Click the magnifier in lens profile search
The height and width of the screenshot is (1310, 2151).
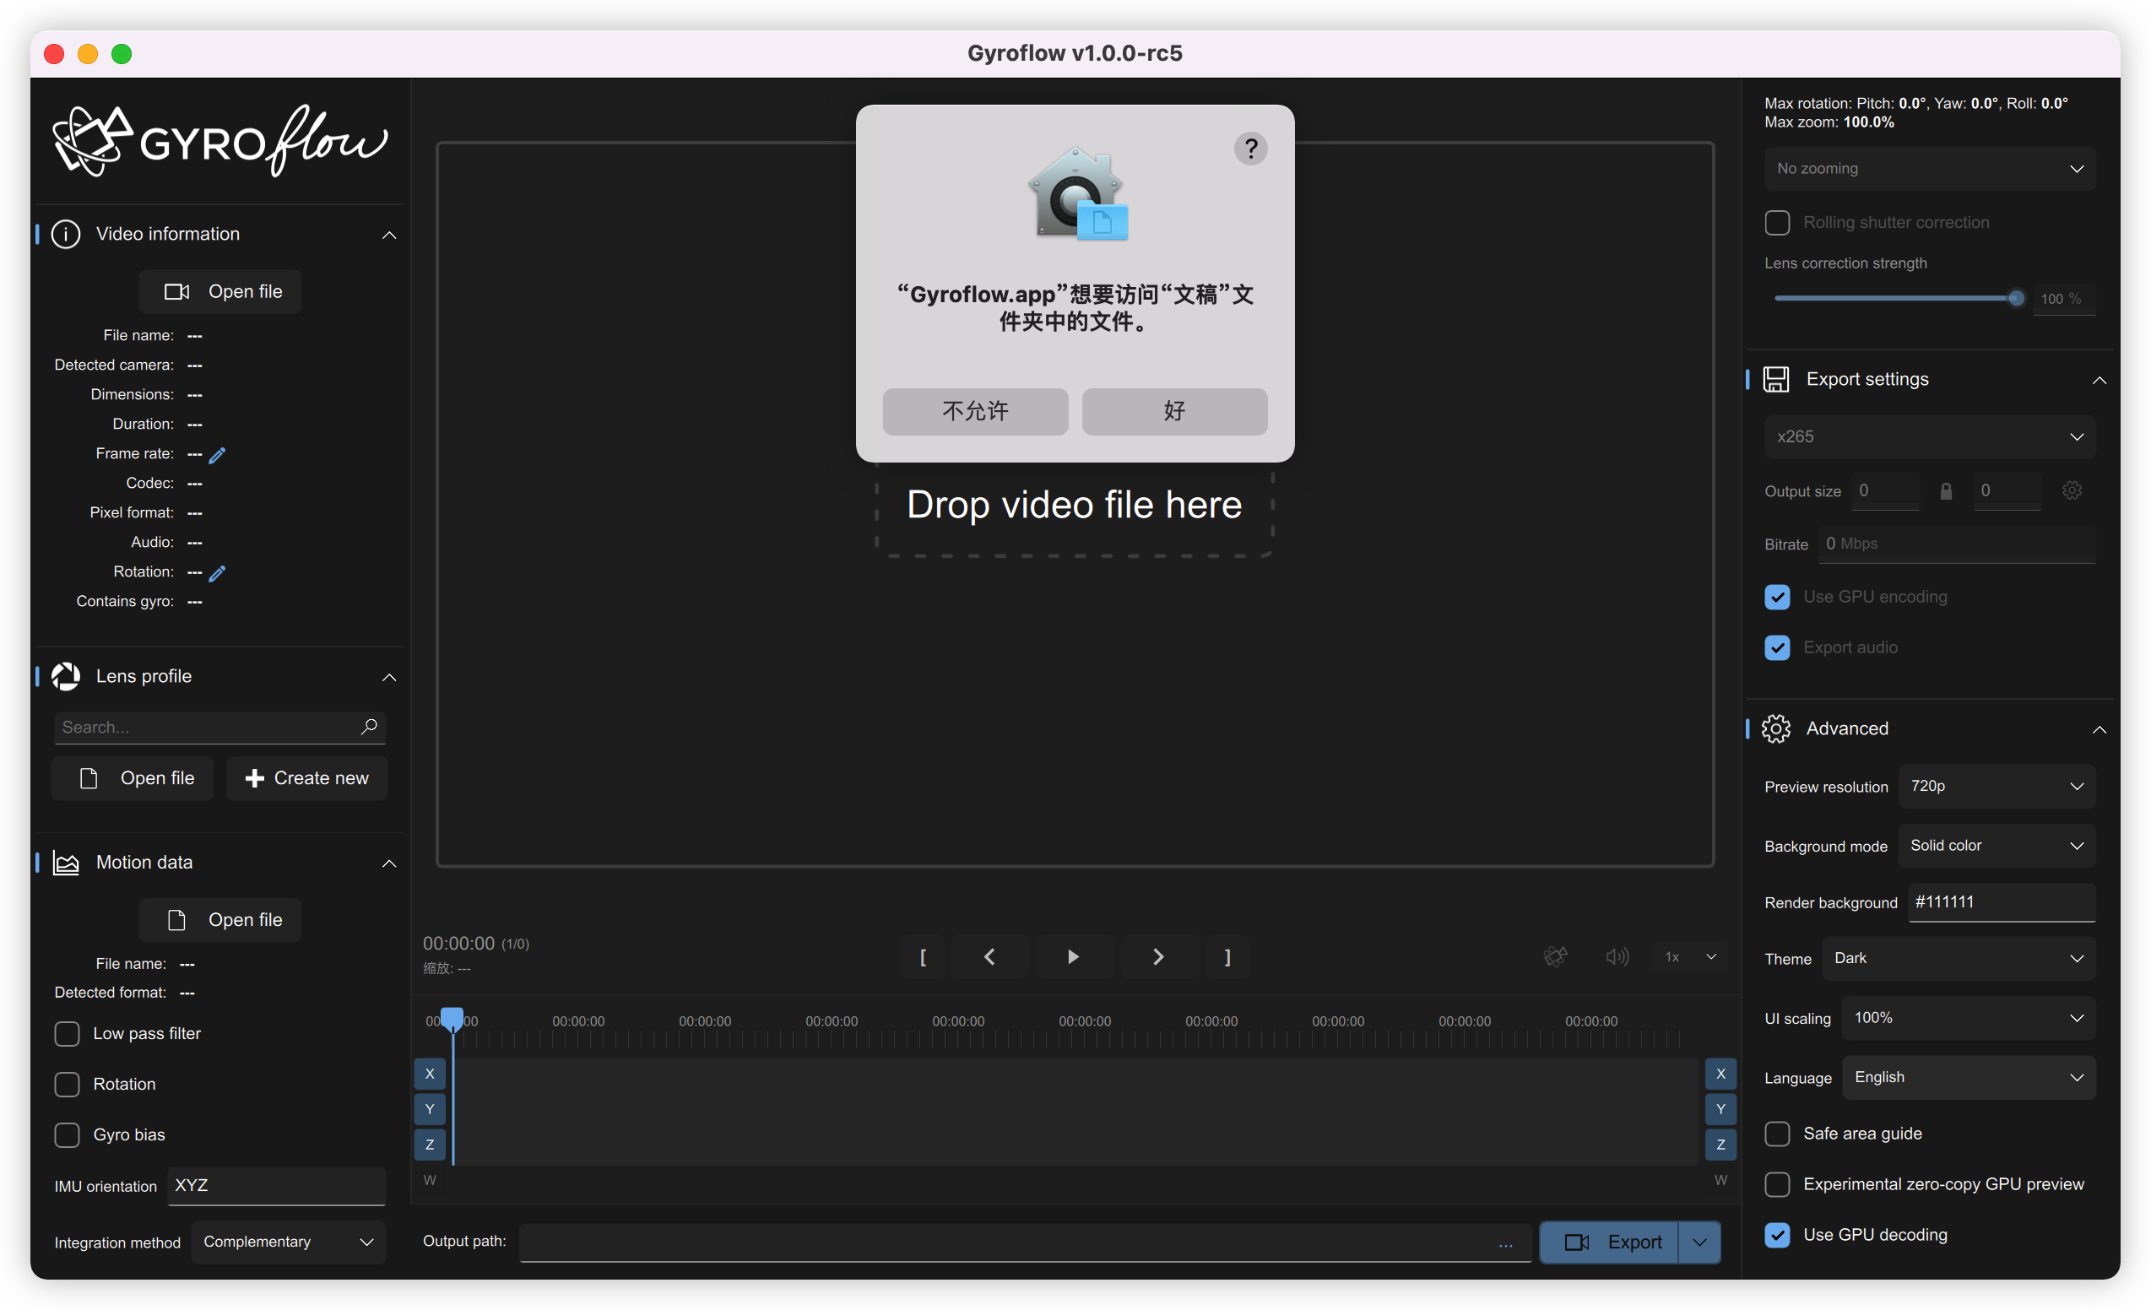pos(369,727)
